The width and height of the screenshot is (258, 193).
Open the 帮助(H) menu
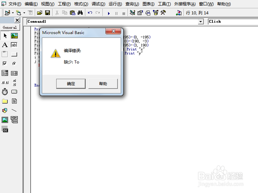click(224, 4)
